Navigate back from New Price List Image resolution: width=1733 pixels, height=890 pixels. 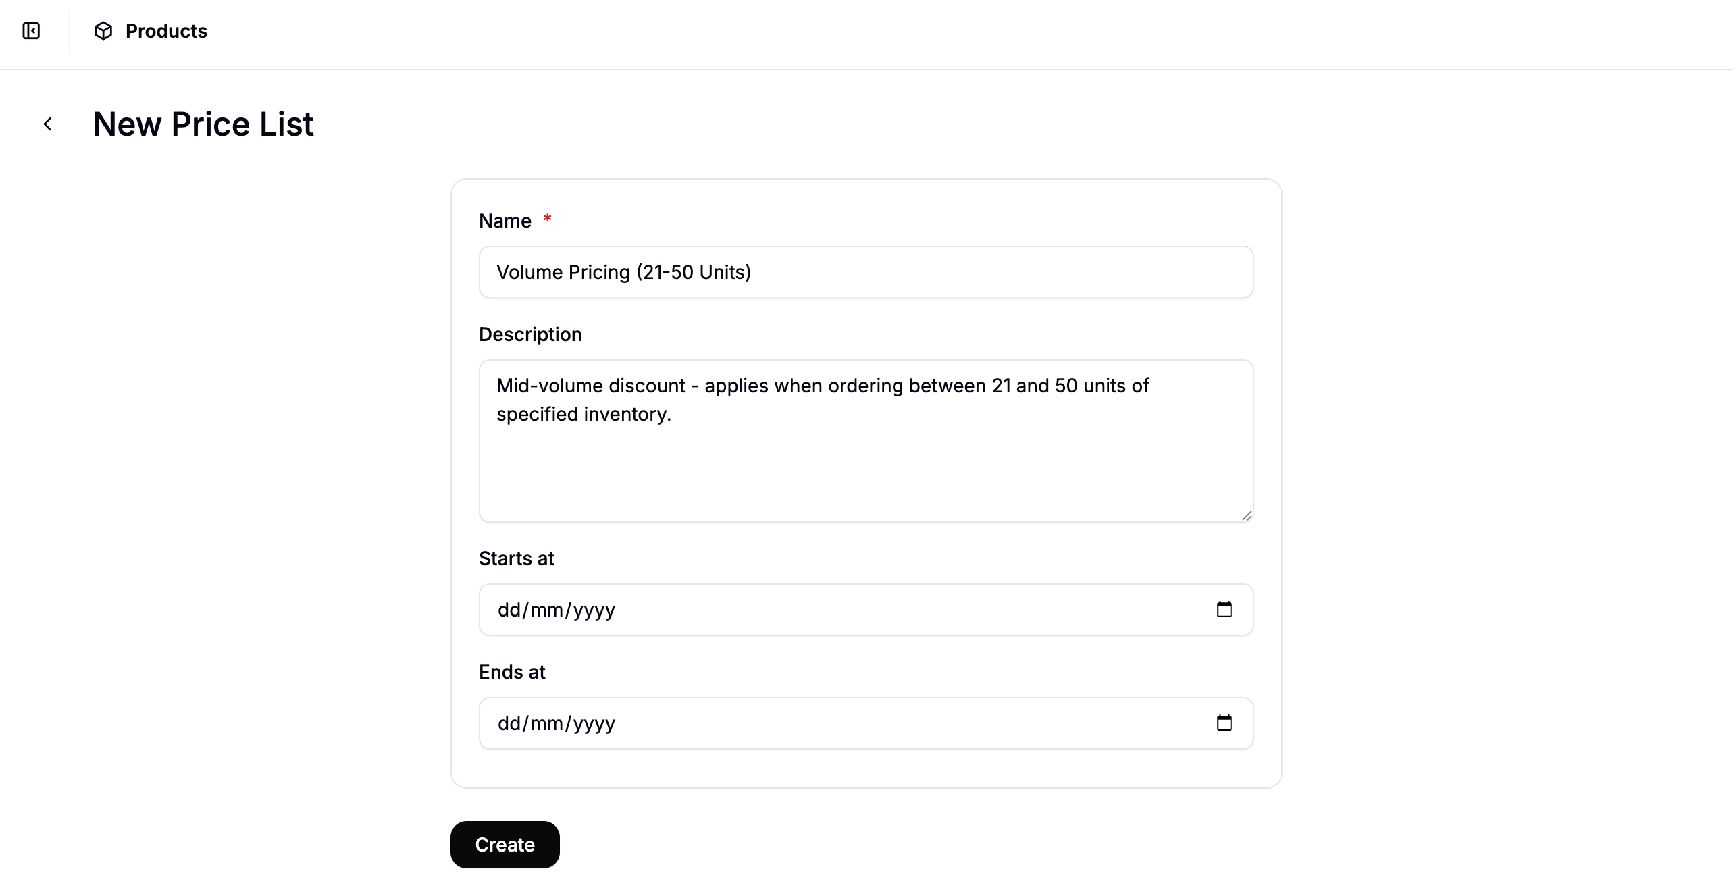click(47, 124)
